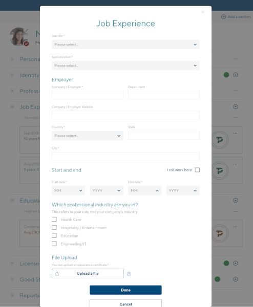Click the Upload a file button
This screenshot has height=307, width=253.
tap(88, 274)
